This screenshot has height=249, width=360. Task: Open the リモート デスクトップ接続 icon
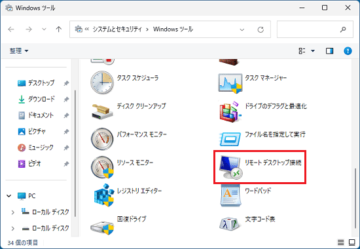click(x=230, y=167)
